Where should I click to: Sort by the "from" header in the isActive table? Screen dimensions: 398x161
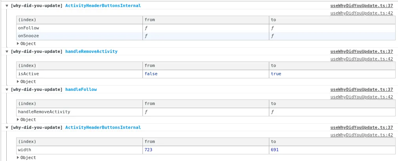coord(150,66)
